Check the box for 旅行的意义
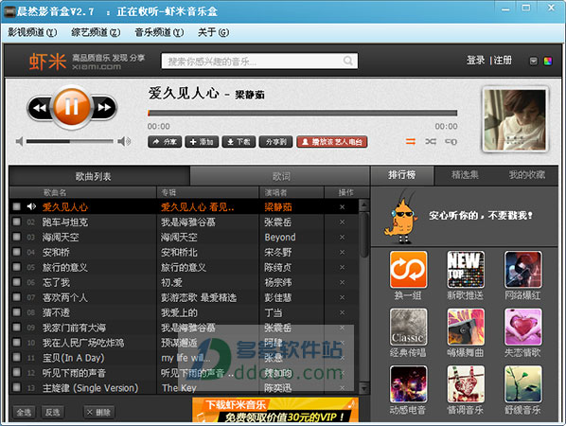Viewport: 566px width, 426px height. pyautogui.click(x=17, y=267)
